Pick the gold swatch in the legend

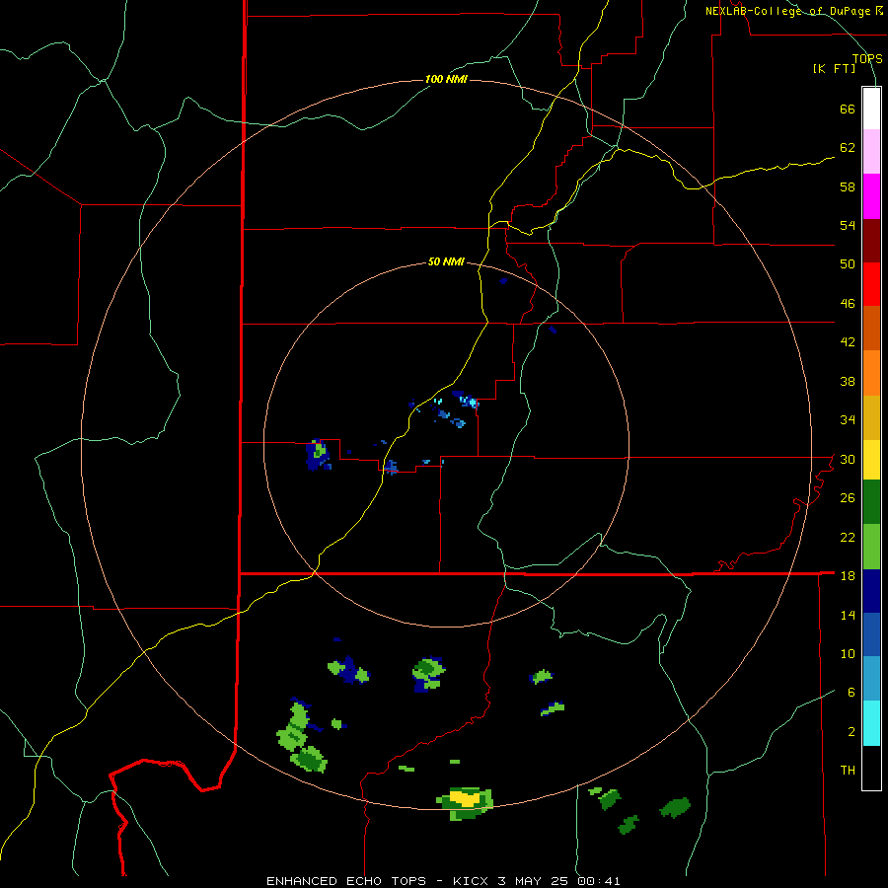(871, 417)
